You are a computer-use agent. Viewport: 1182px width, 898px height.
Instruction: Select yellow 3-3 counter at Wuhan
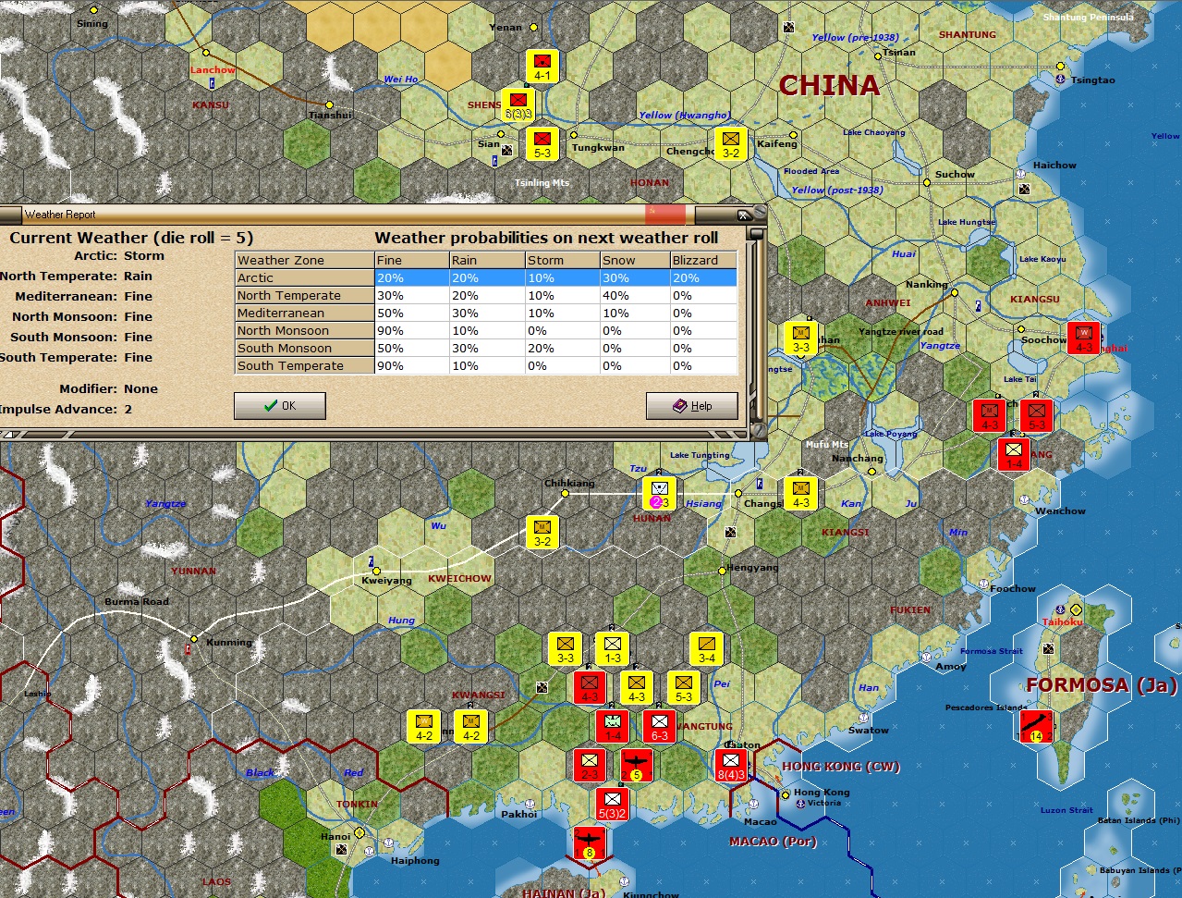pos(801,338)
